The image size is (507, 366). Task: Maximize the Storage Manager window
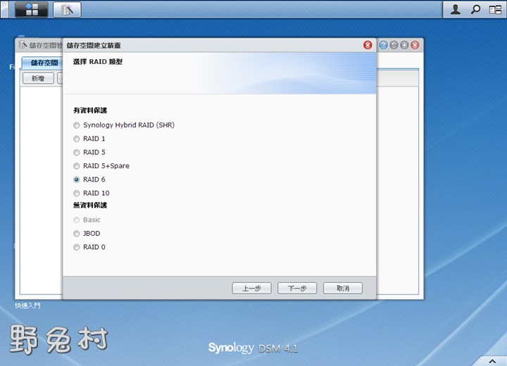(404, 45)
